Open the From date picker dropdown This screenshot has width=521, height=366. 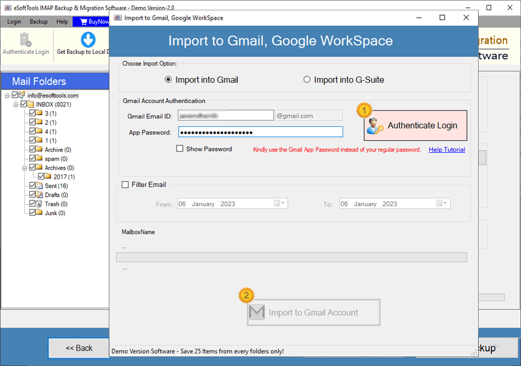279,203
